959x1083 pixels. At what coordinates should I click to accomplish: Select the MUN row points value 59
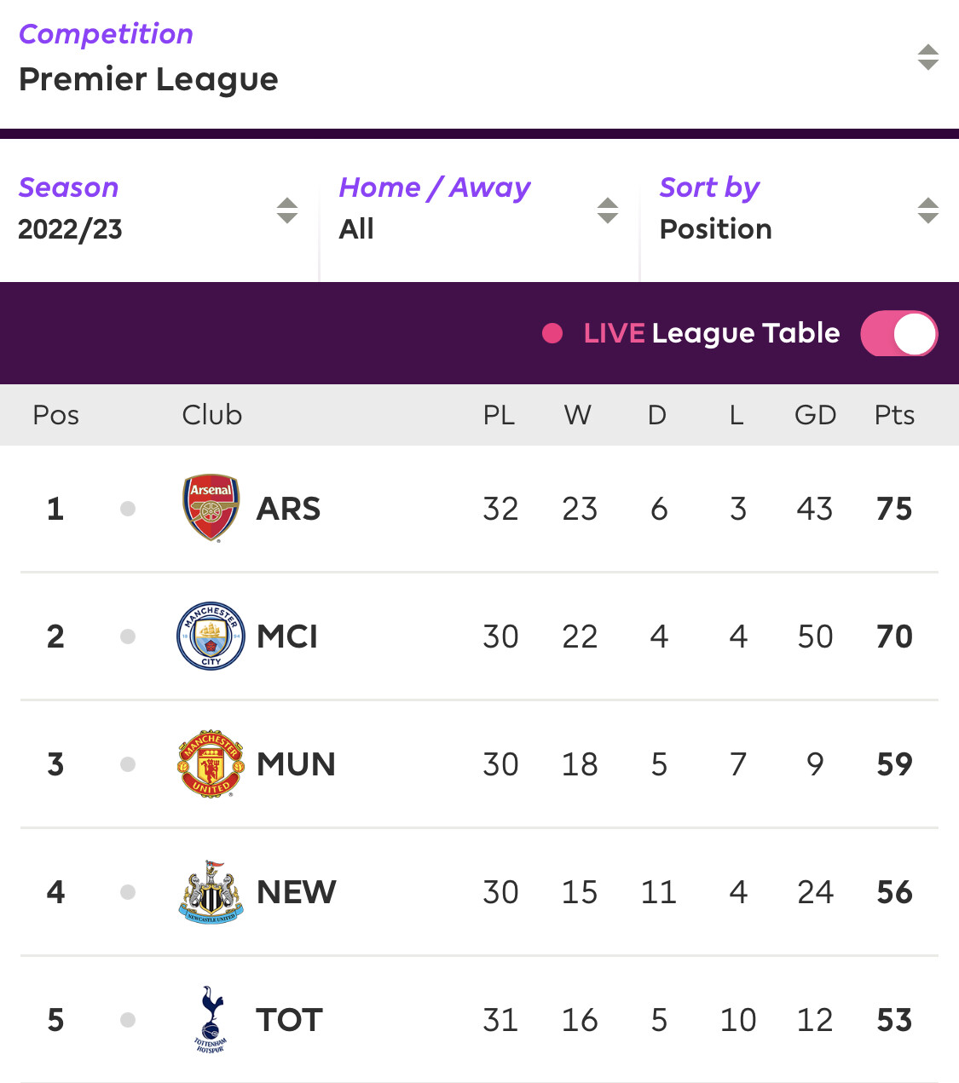coord(894,764)
